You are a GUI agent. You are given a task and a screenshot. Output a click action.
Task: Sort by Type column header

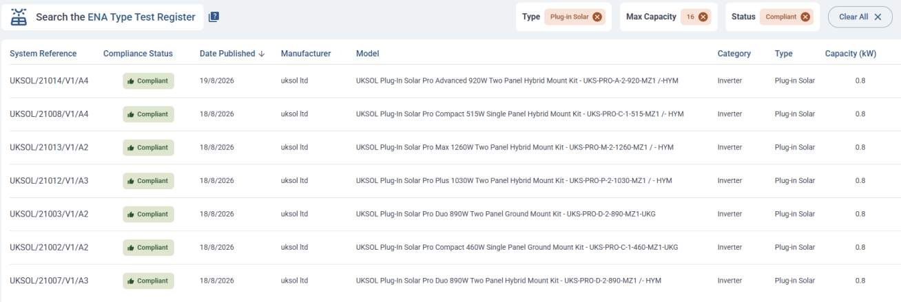(x=783, y=54)
